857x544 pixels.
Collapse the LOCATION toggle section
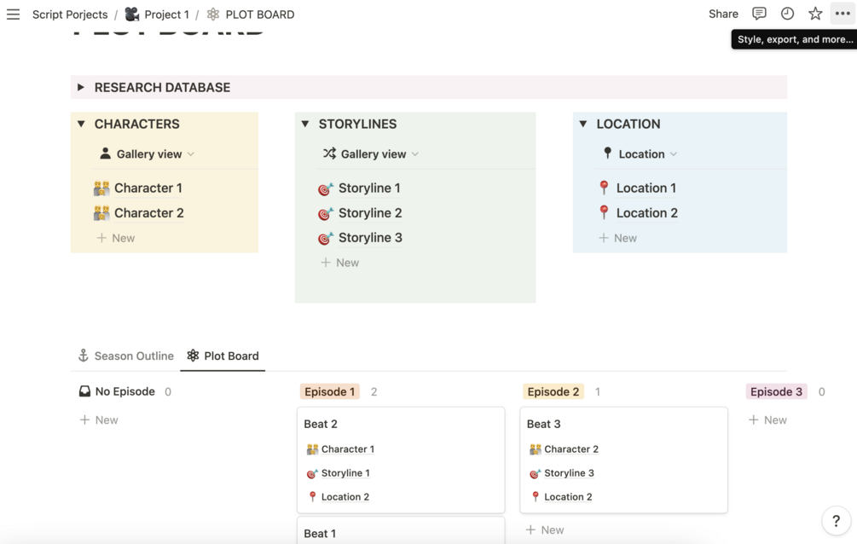pyautogui.click(x=583, y=124)
